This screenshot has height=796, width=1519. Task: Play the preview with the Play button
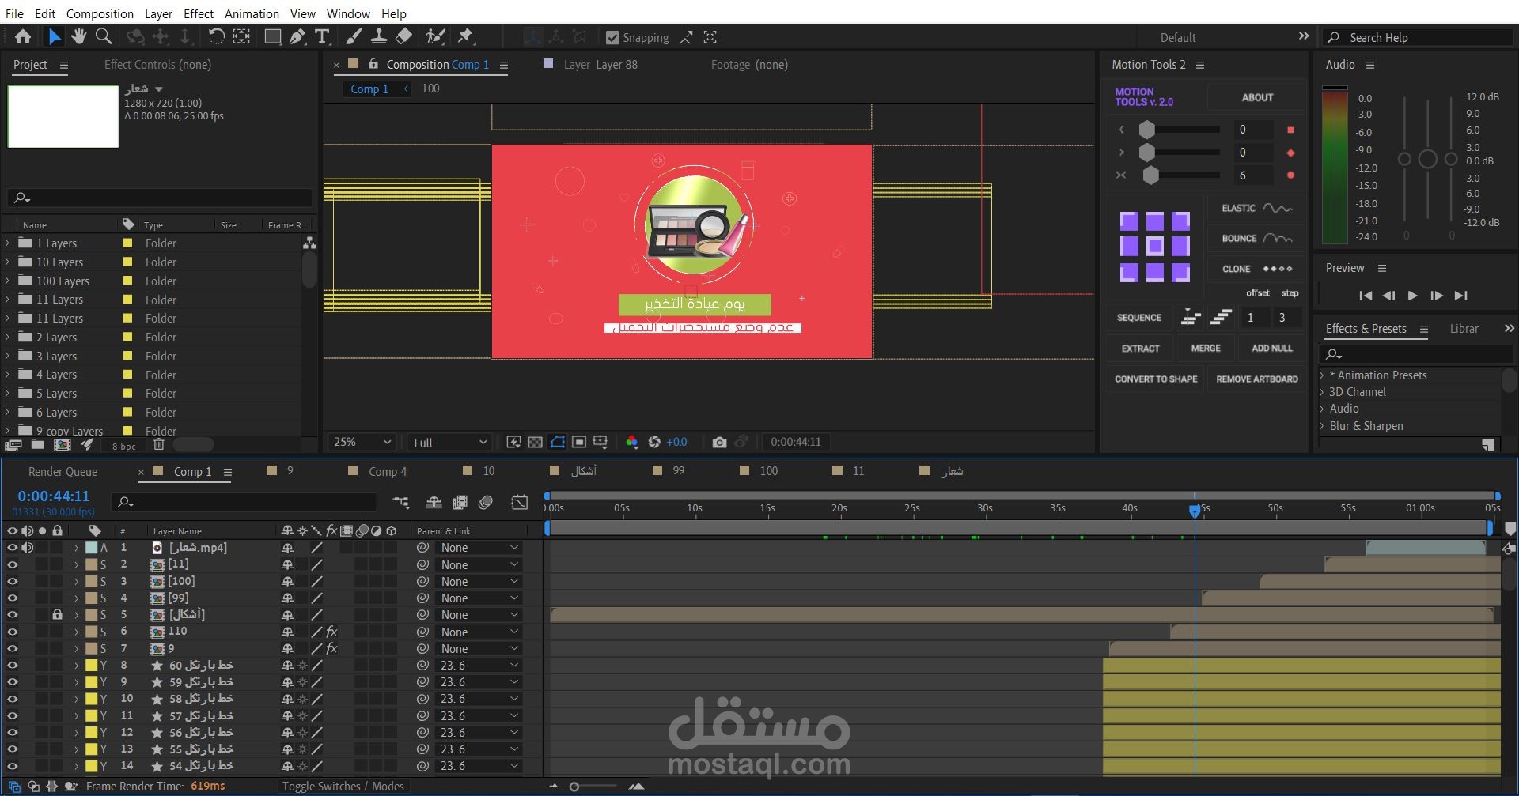pos(1412,296)
